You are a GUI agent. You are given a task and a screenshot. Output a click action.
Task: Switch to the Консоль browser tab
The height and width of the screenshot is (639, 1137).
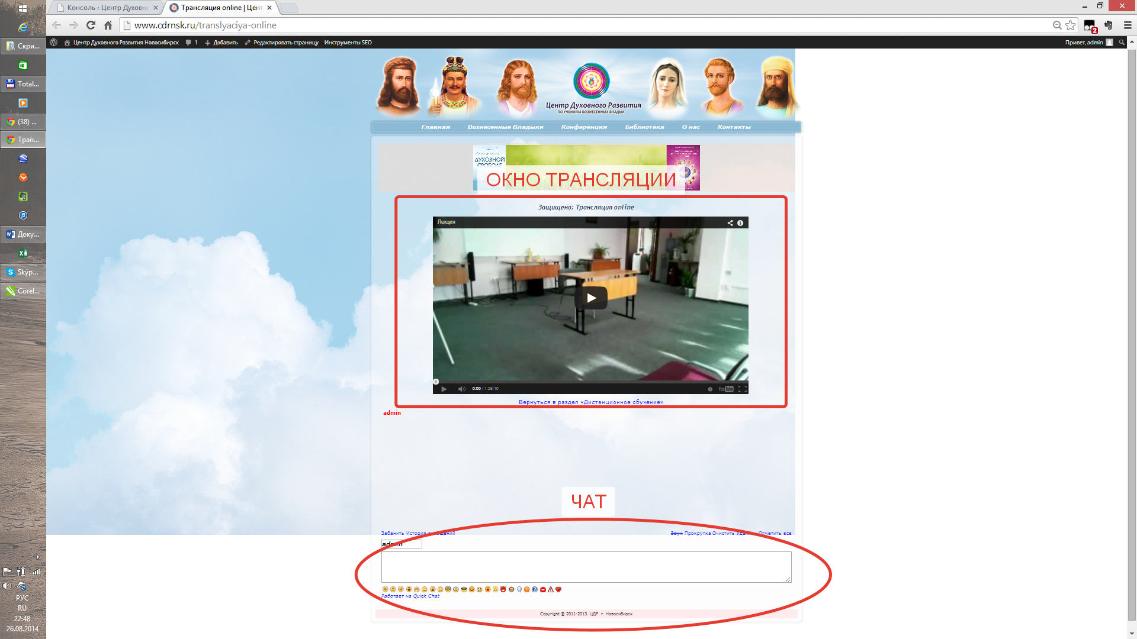pos(107,8)
